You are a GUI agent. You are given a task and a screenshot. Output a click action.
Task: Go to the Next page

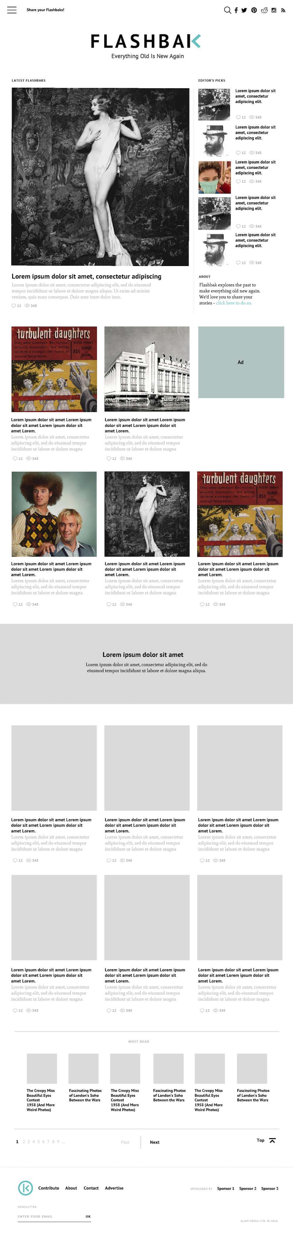pyautogui.click(x=154, y=1142)
